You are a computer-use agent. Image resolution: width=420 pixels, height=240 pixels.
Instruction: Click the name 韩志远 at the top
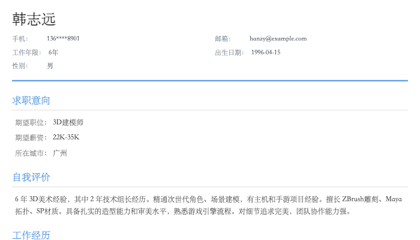pyautogui.click(x=34, y=19)
